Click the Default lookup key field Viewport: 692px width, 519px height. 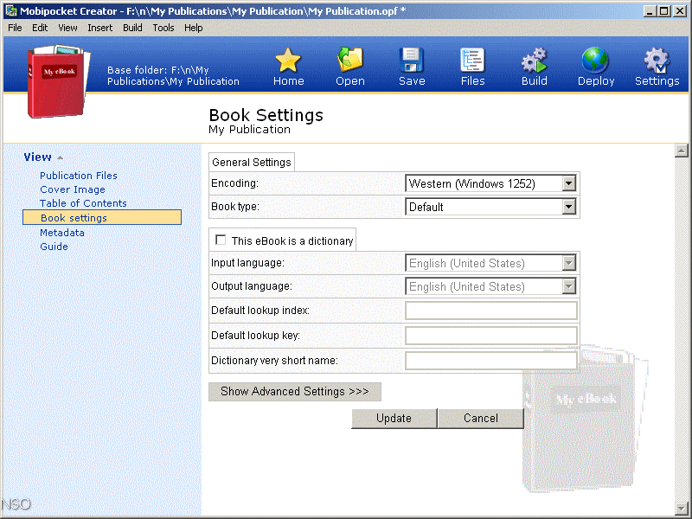pyautogui.click(x=490, y=336)
